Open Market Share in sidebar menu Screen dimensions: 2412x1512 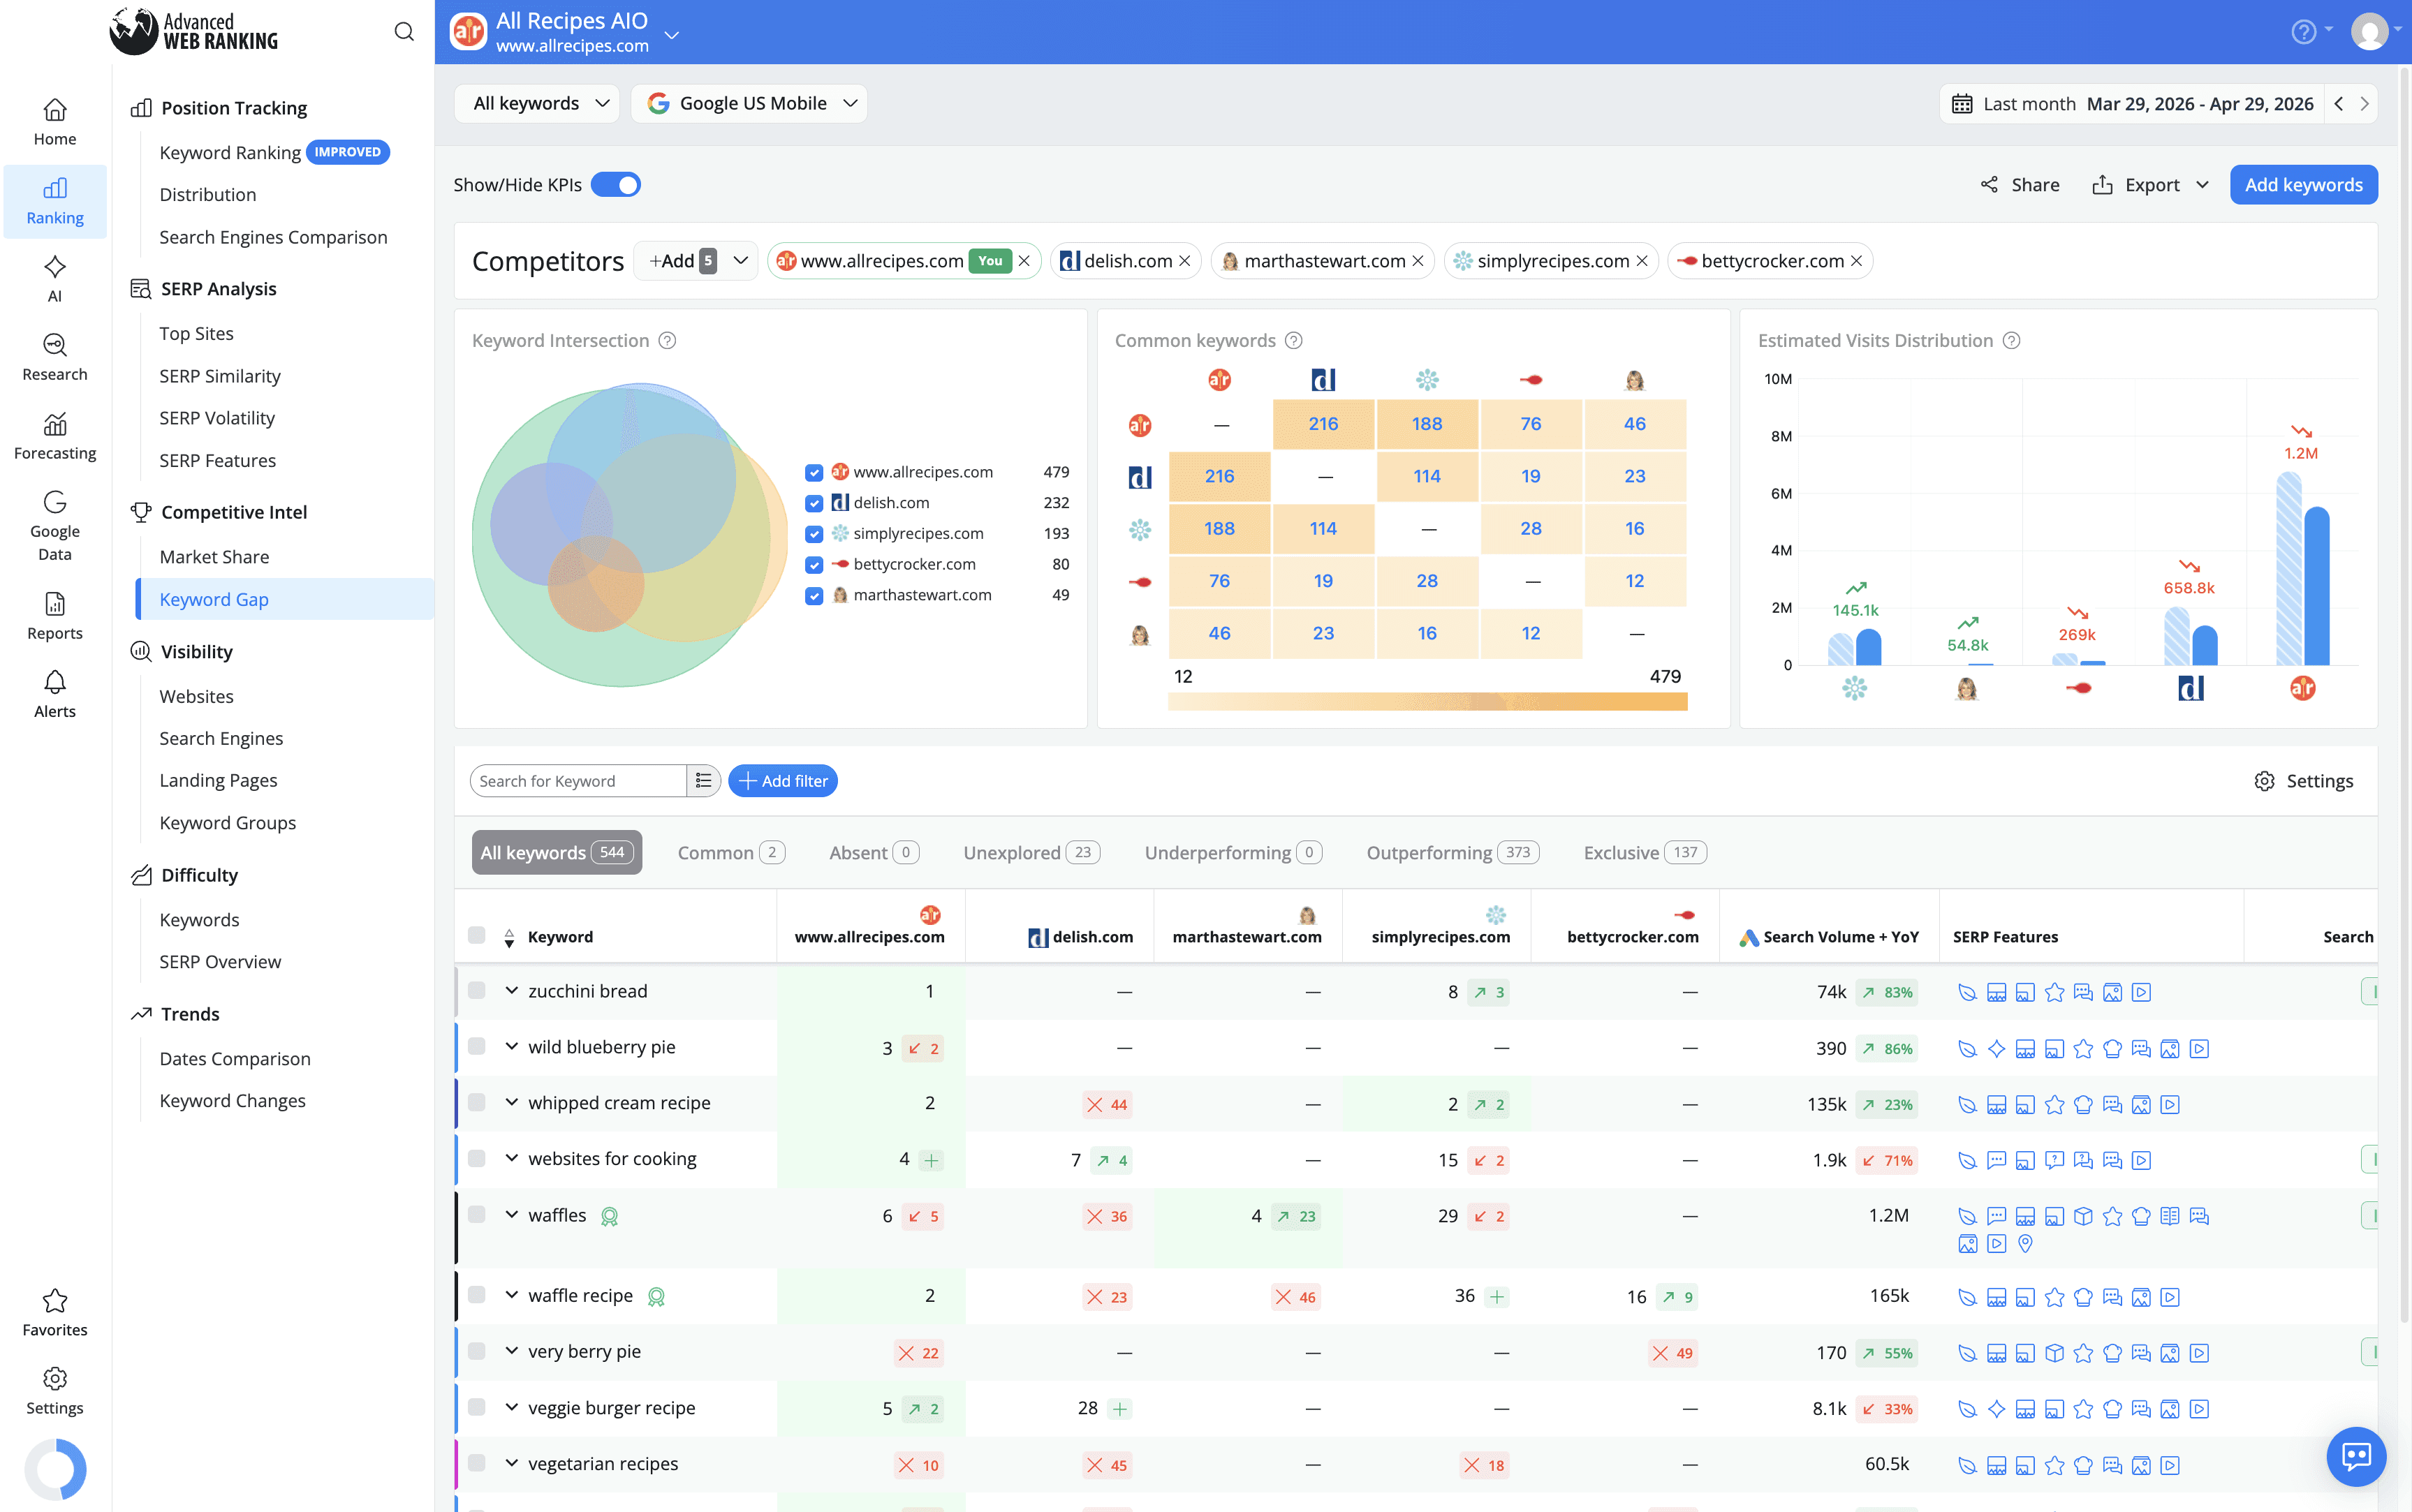(x=214, y=557)
